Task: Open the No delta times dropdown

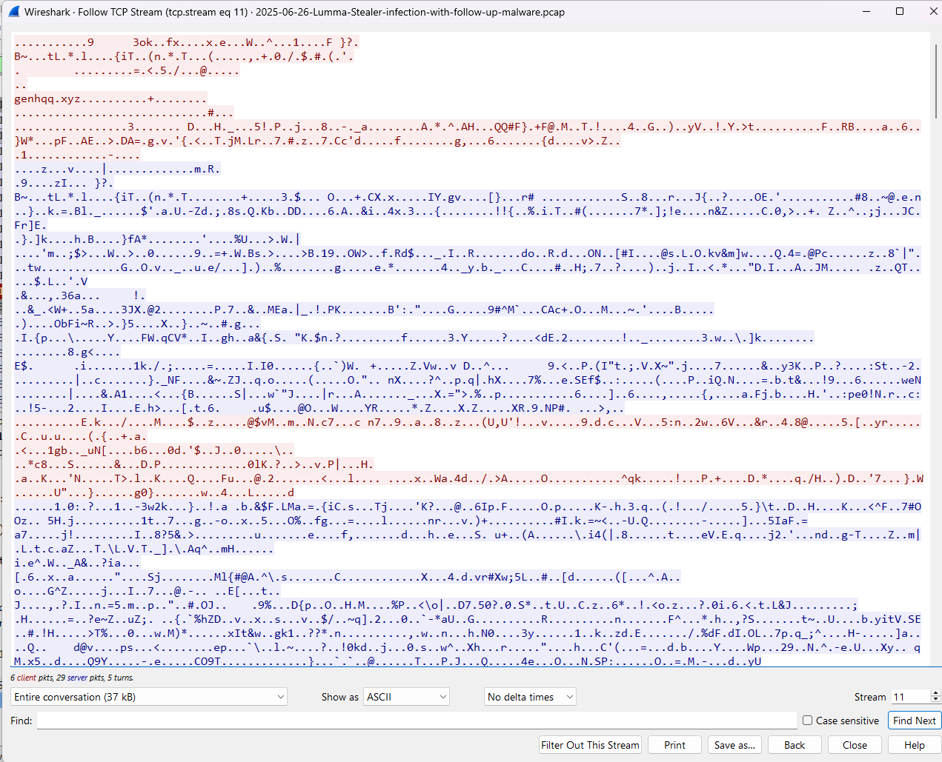Action: point(530,697)
